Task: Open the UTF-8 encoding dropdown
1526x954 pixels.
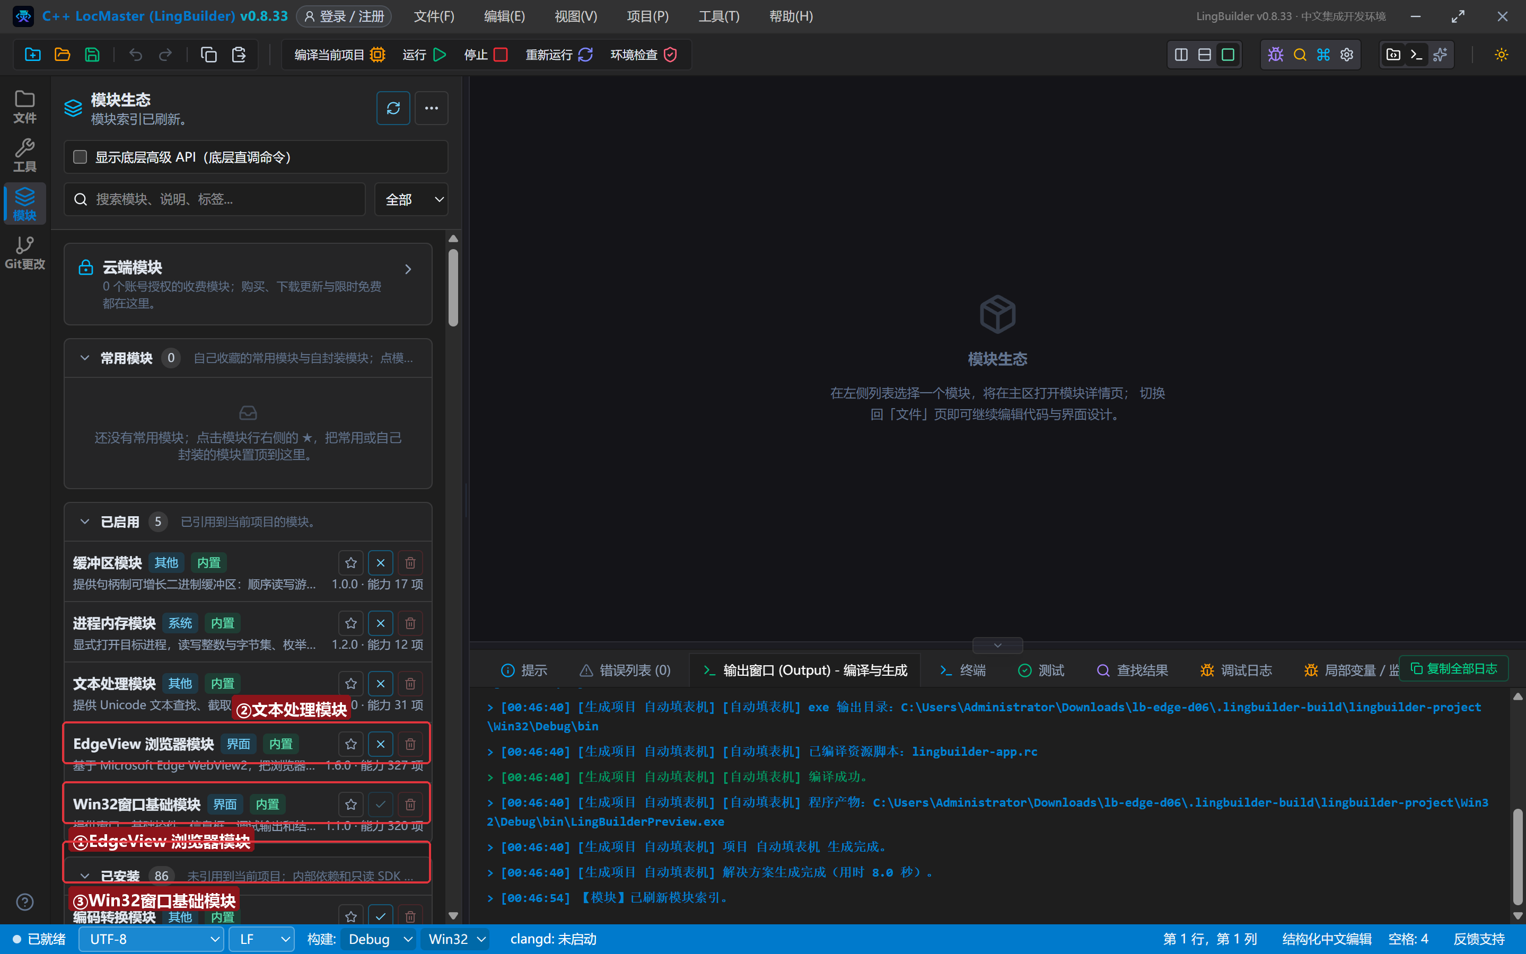Action: click(152, 940)
